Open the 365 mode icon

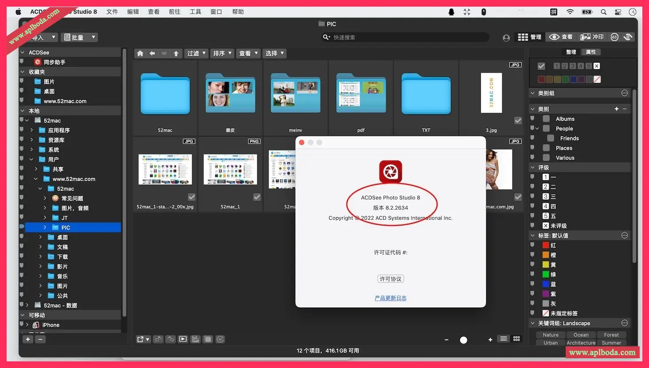[614, 37]
